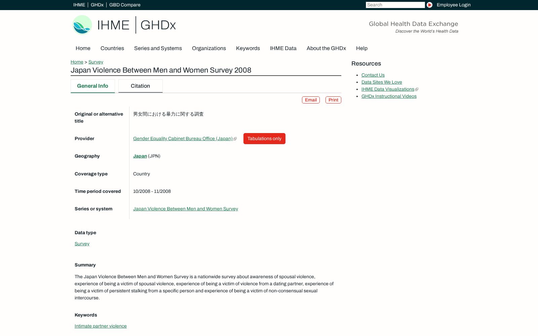This screenshot has height=336, width=538.
Task: Click the external link icon after IHME Data Visualizations
Action: click(417, 89)
